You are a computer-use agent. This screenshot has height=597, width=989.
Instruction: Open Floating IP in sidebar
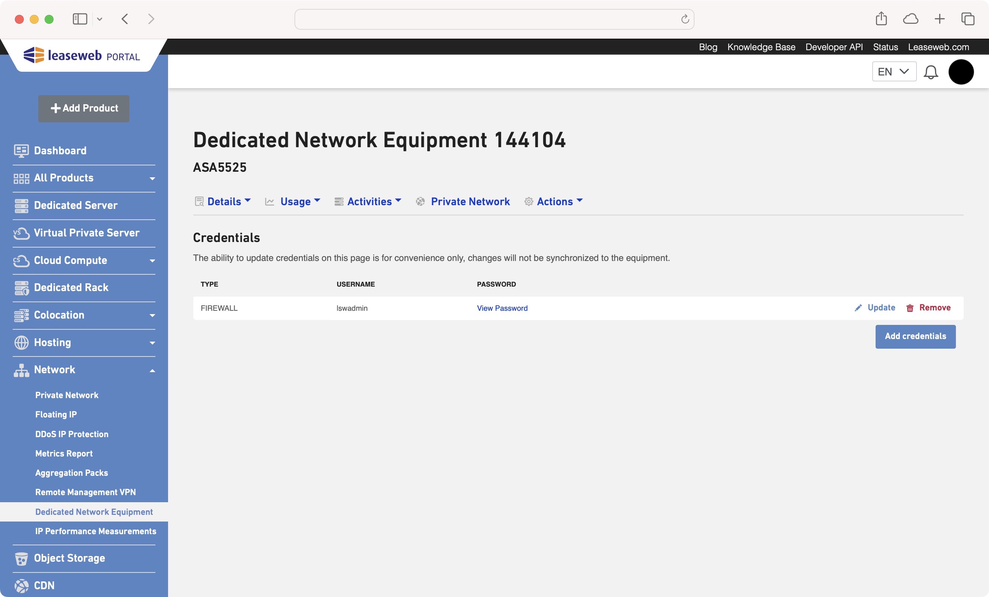coord(56,414)
